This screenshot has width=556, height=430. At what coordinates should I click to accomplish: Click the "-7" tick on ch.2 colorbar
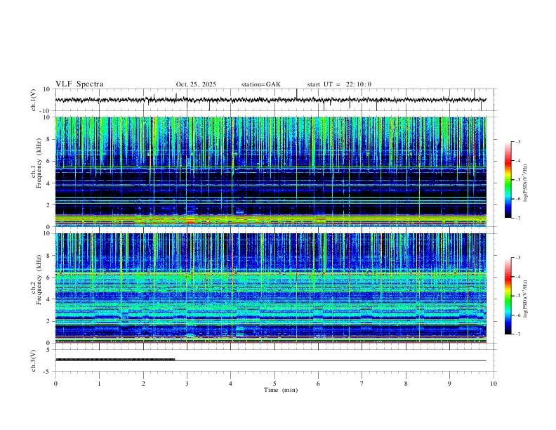(517, 334)
